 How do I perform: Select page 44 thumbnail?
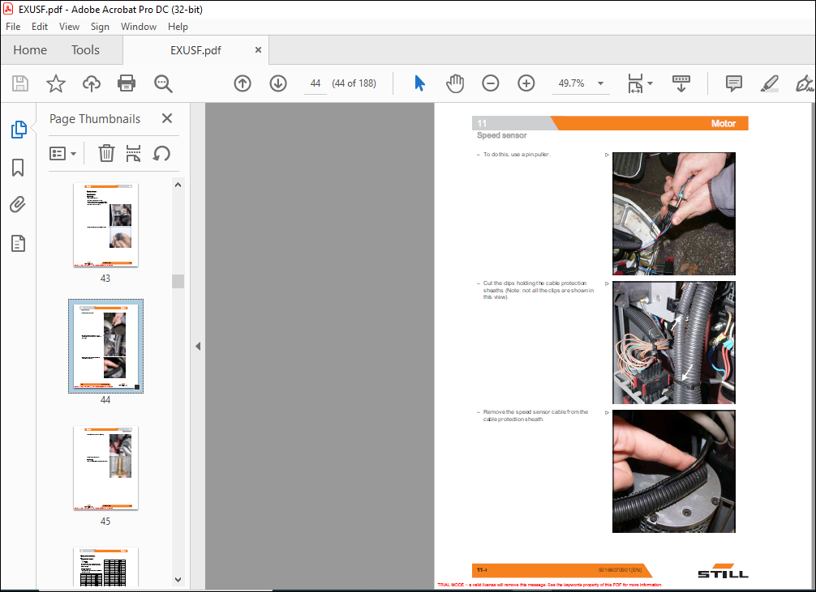(x=105, y=346)
